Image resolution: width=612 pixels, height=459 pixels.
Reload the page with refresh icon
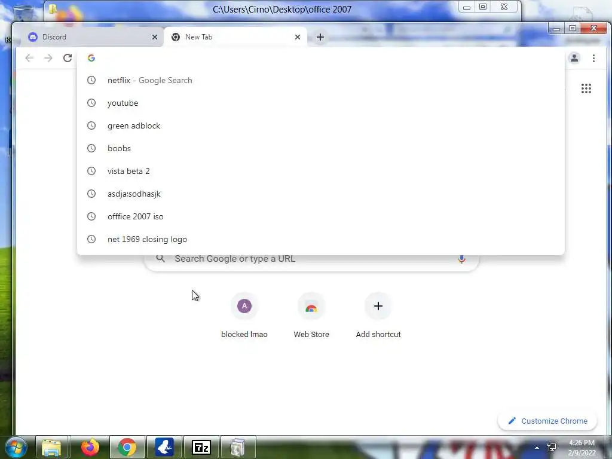(68, 58)
